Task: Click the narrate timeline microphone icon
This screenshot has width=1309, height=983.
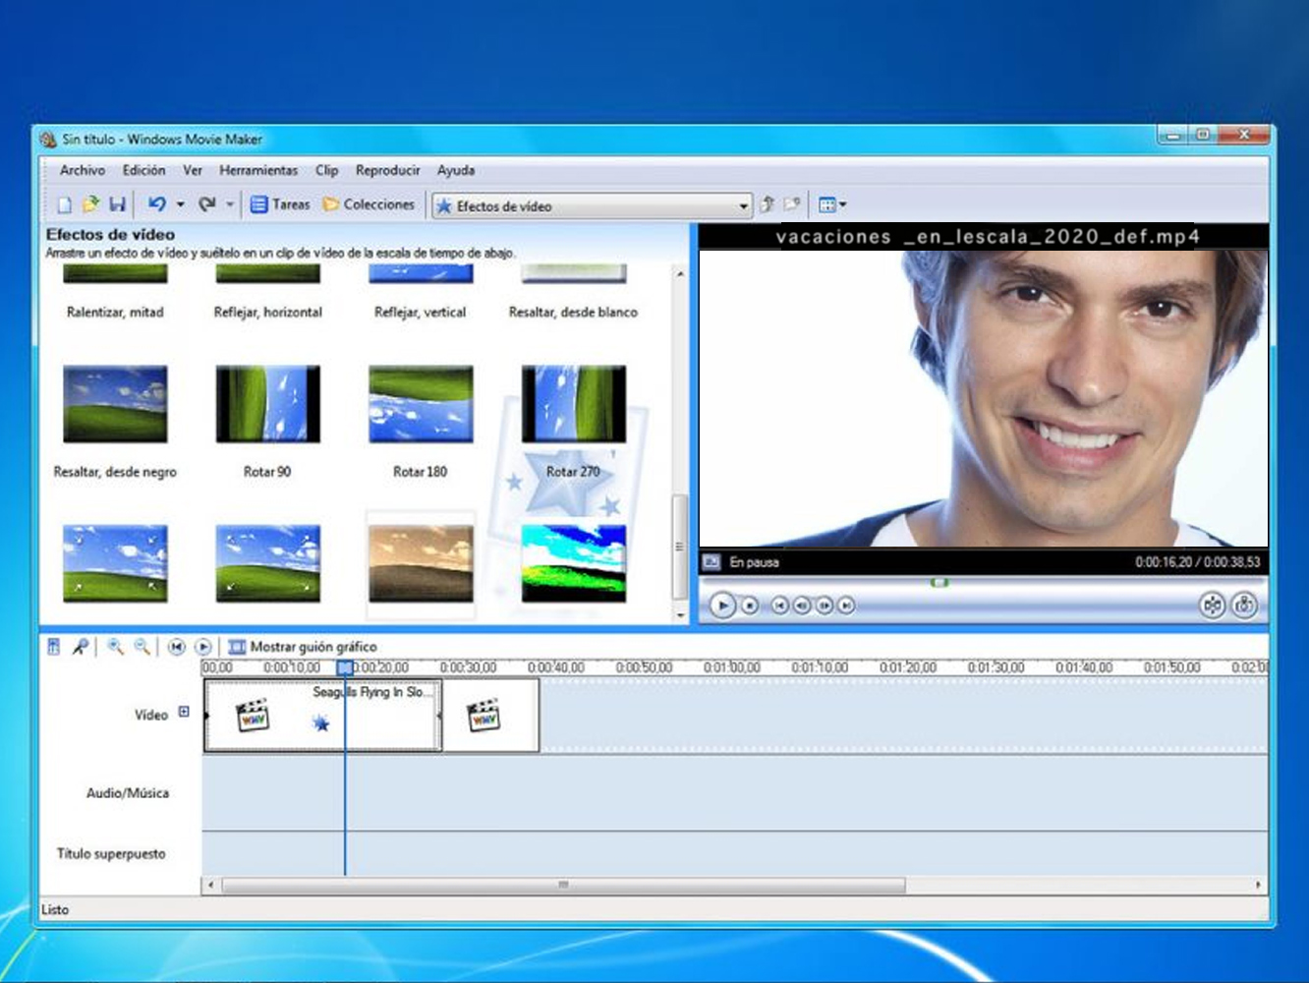Action: 81,647
